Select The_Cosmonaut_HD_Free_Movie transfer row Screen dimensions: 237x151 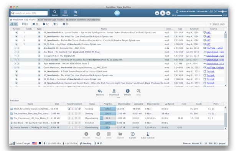pos(117,118)
